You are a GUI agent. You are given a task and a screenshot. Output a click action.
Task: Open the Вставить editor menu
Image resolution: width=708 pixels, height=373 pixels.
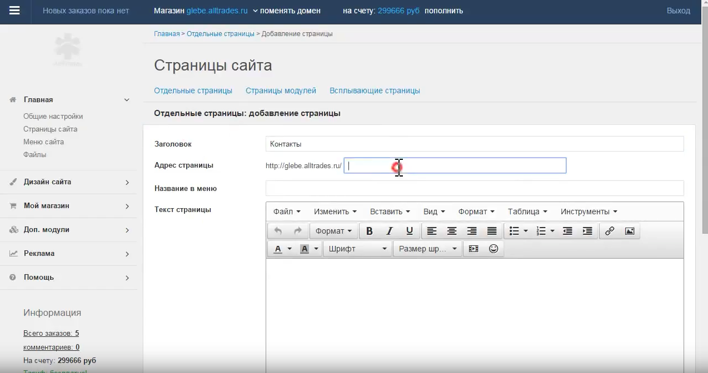click(390, 211)
